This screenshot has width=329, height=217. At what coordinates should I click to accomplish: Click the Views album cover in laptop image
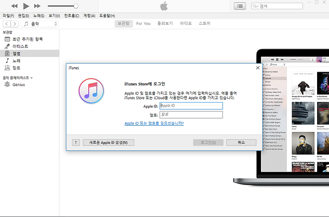pyautogui.click(x=303, y=113)
